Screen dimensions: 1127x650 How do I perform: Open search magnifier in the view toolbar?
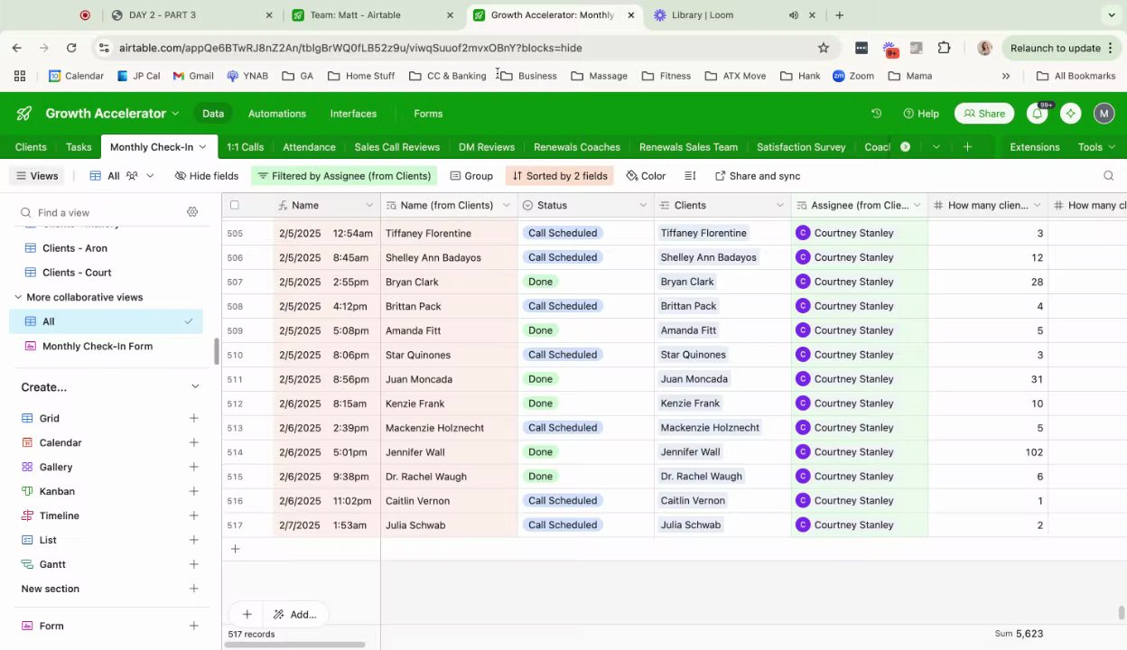[1109, 176]
